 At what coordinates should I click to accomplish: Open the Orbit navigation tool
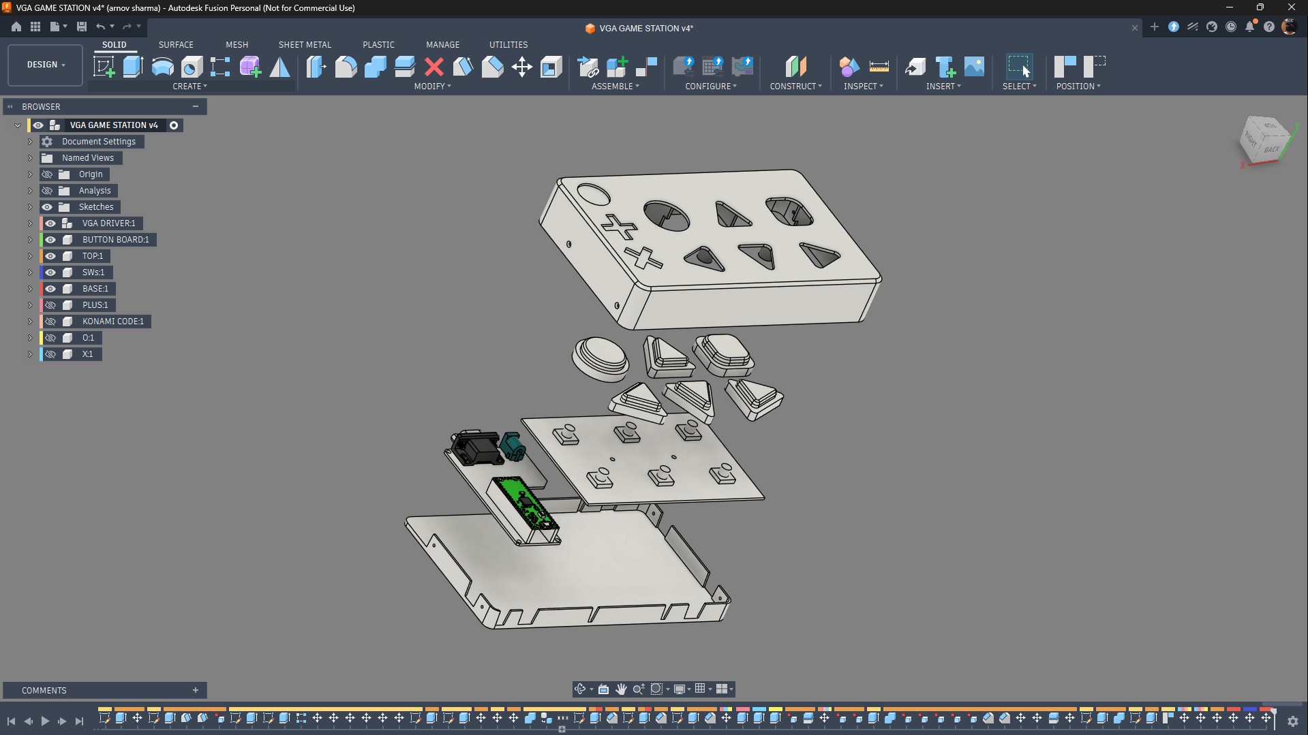click(580, 689)
